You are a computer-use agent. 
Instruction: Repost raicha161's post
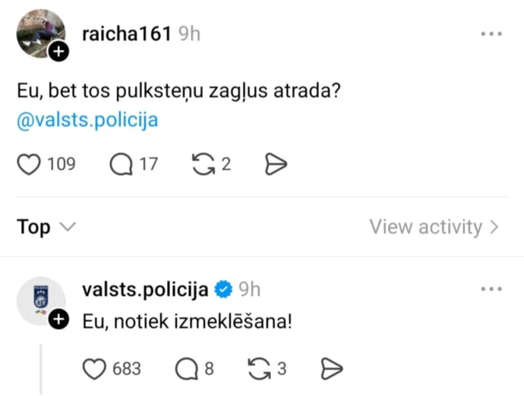click(203, 164)
